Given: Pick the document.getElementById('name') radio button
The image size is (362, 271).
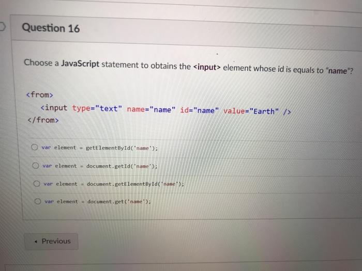Looking at the screenshot, I should click(x=37, y=183).
